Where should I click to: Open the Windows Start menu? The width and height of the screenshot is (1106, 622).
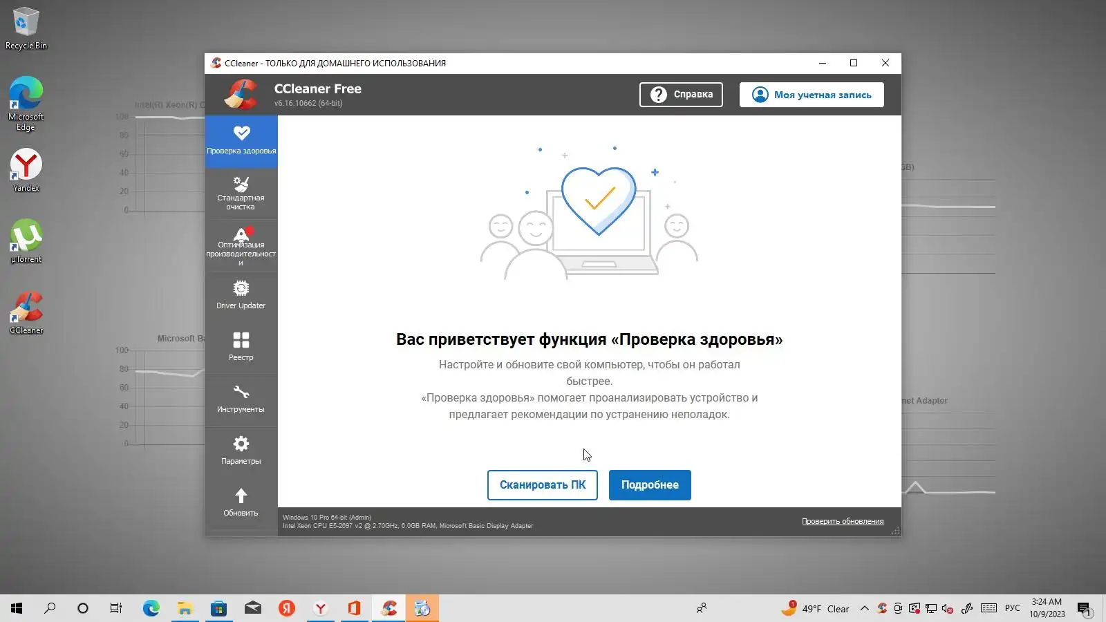[x=17, y=608]
